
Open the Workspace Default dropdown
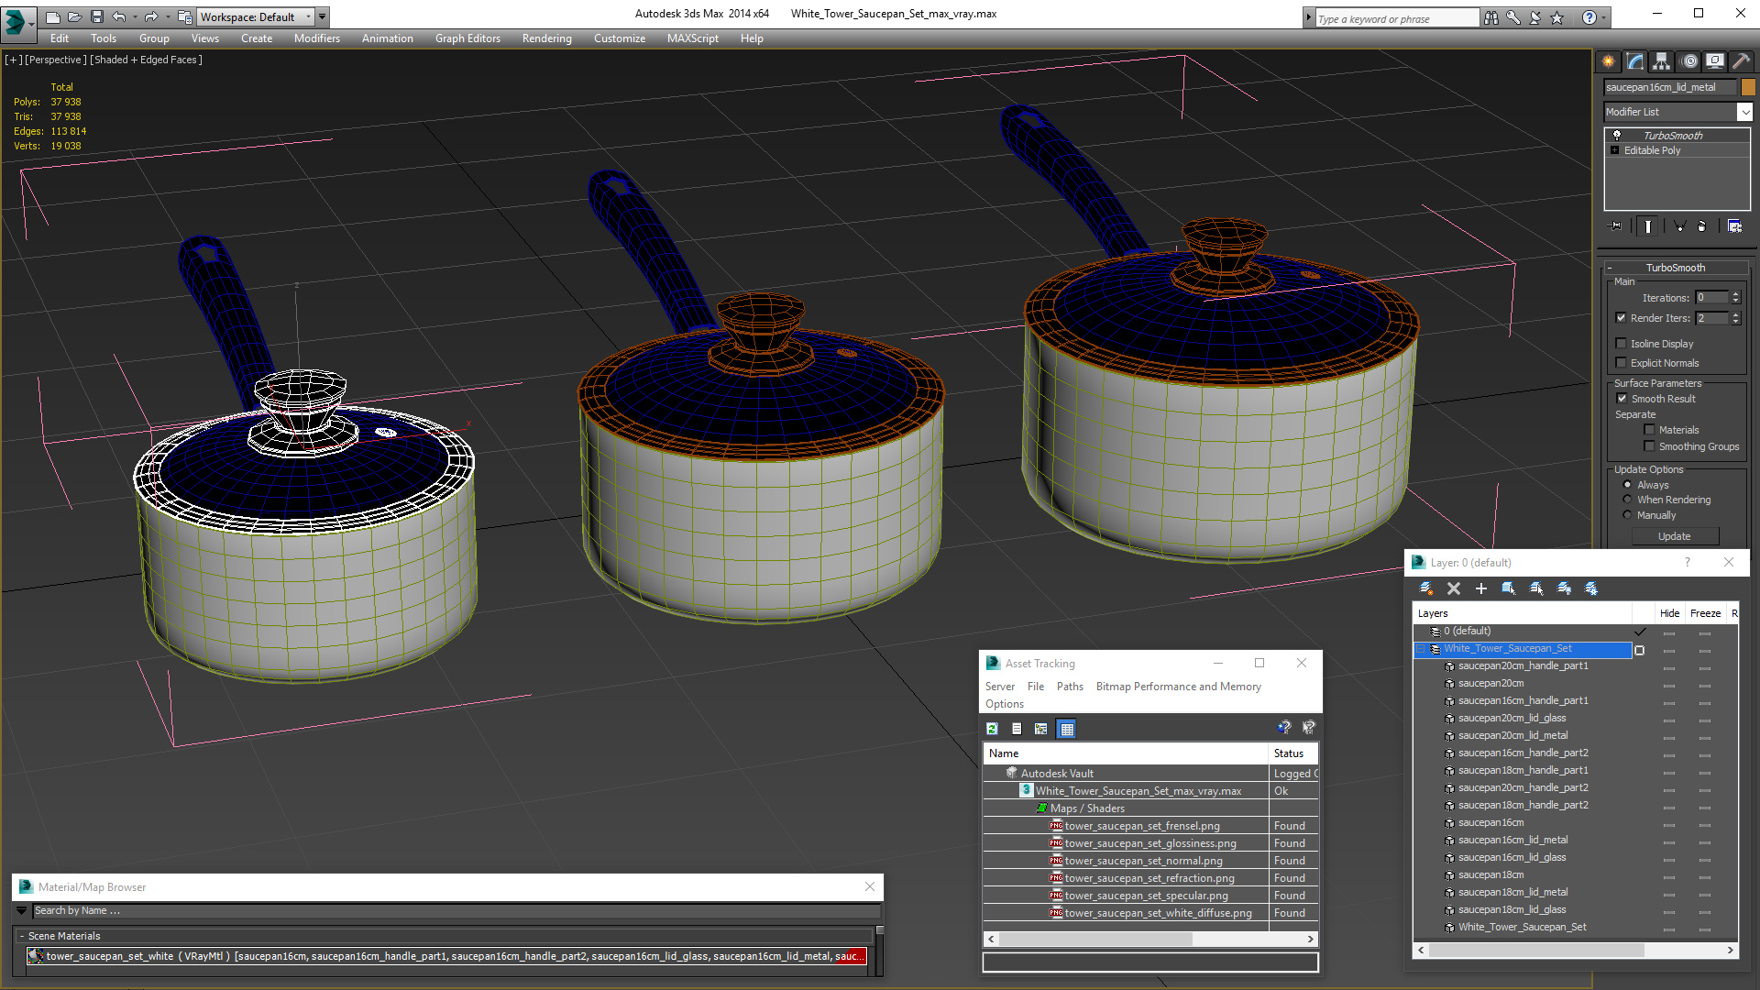tap(257, 16)
